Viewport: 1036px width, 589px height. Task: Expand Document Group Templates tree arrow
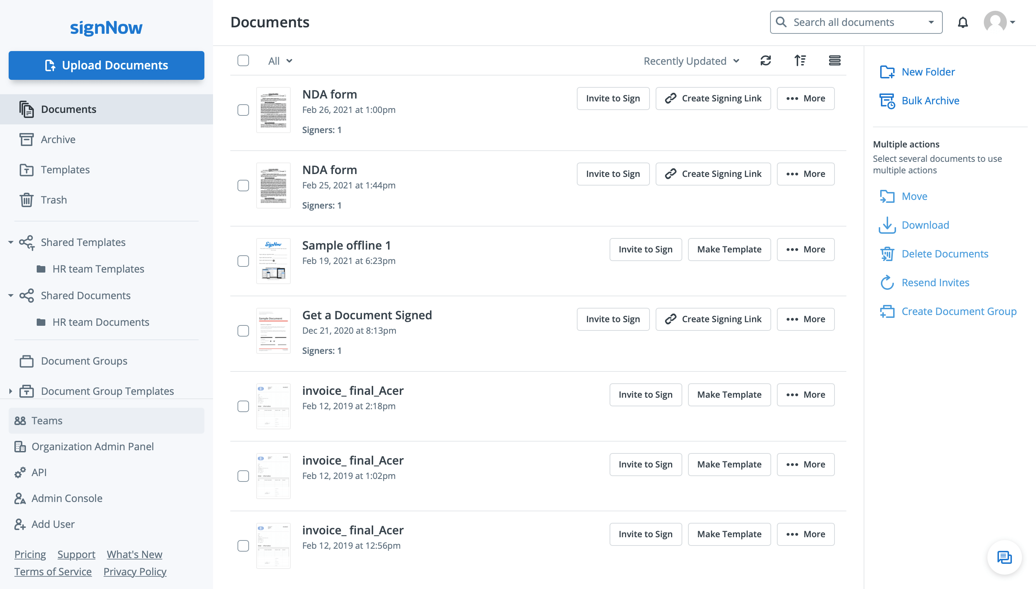[x=10, y=391]
